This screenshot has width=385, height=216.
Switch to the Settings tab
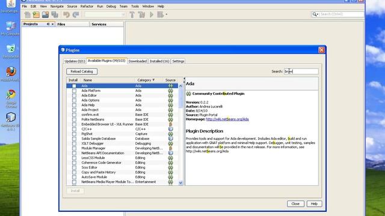[178, 61]
